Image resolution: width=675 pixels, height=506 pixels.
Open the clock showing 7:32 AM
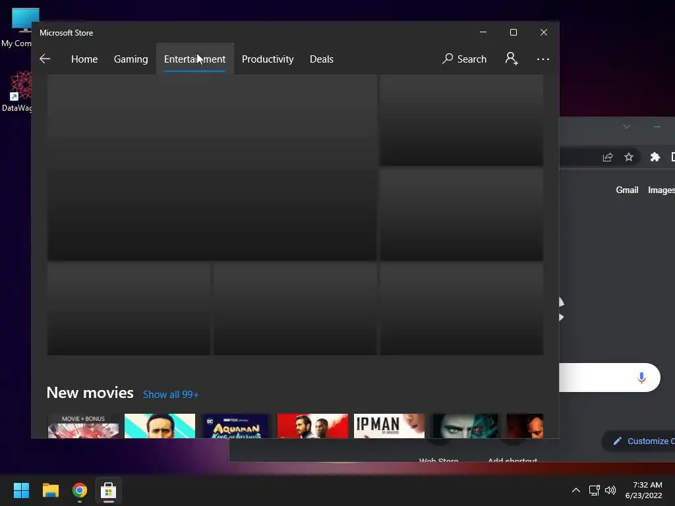644,490
